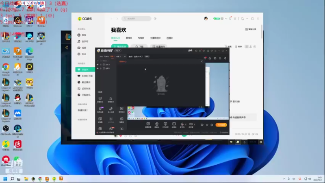Screen dimensions: 325x183
Task: Open the share icon in streaming app
Action: point(225,58)
